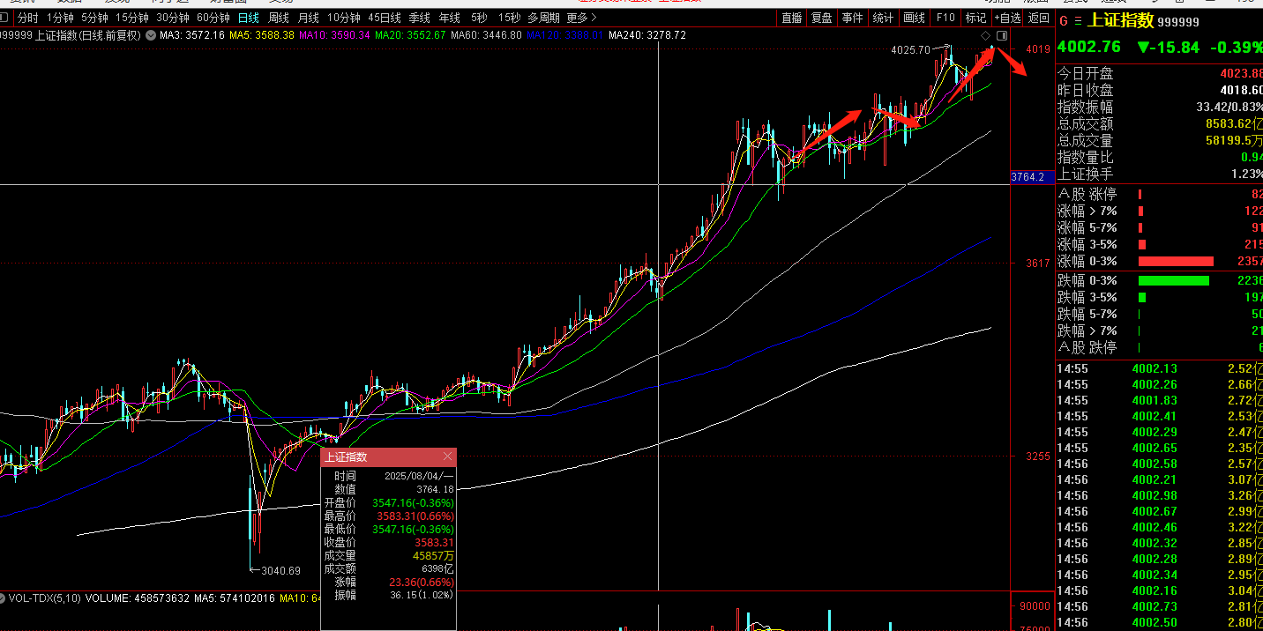This screenshot has height=631, width=1263.
Task: Open 画线 drawing tools
Action: [x=915, y=18]
